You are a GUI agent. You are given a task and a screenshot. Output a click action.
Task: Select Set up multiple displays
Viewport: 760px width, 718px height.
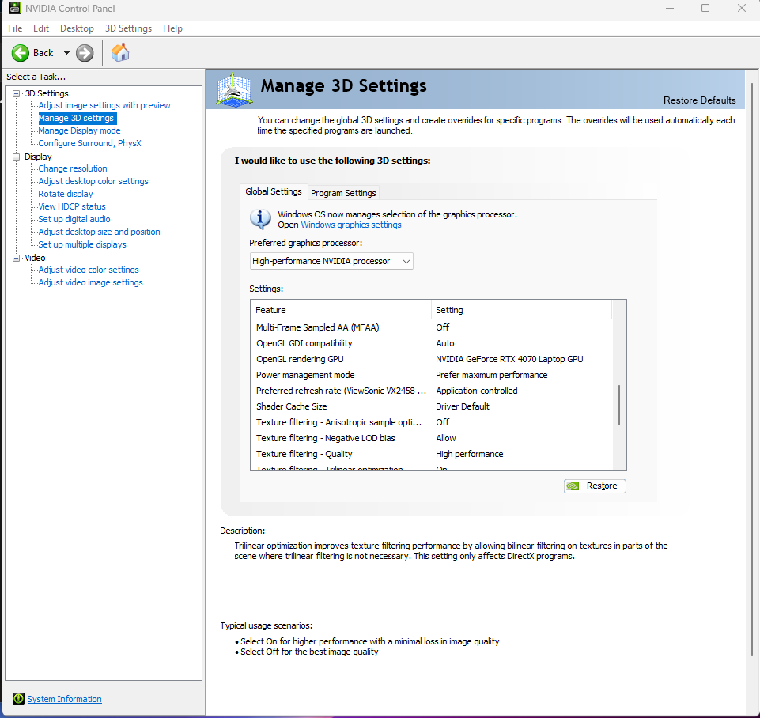tap(82, 244)
